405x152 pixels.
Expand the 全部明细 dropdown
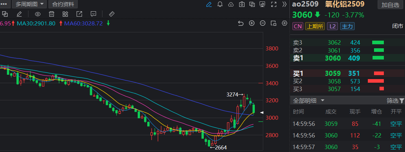click(309, 100)
